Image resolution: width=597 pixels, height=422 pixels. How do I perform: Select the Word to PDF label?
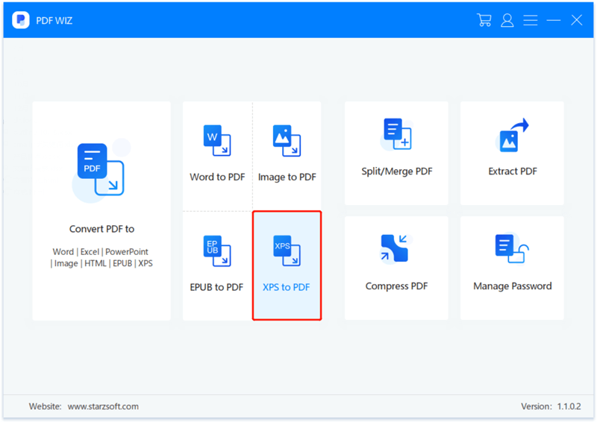(217, 177)
